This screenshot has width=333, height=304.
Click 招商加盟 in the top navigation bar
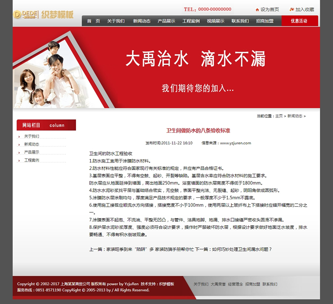click(x=265, y=21)
